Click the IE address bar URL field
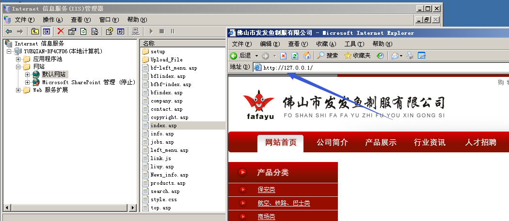The height and width of the screenshot is (221, 509). (381, 67)
